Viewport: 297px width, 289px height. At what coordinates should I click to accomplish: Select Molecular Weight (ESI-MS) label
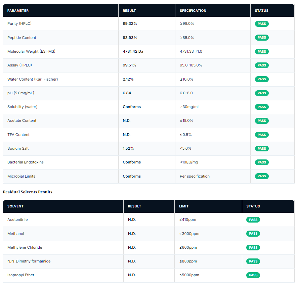(31, 51)
